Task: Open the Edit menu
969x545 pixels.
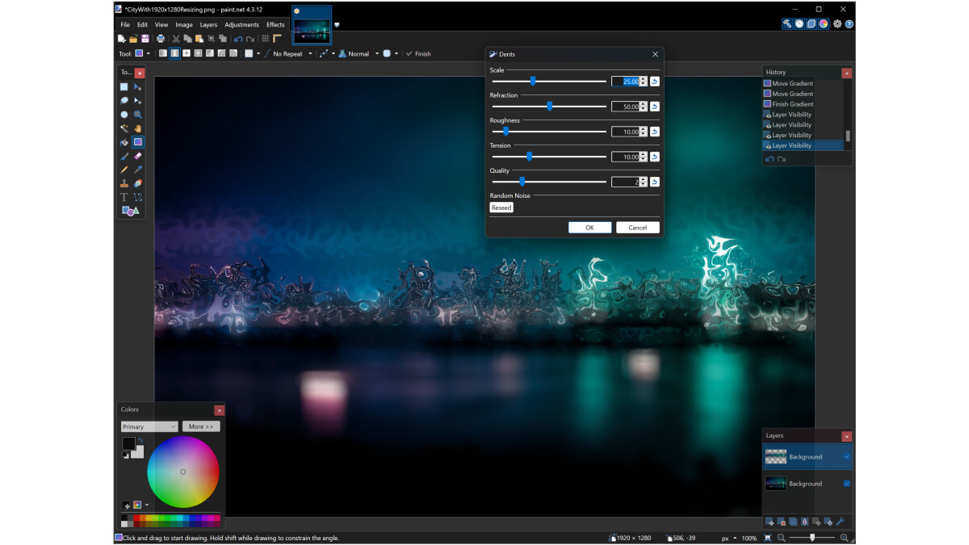Action: (142, 24)
